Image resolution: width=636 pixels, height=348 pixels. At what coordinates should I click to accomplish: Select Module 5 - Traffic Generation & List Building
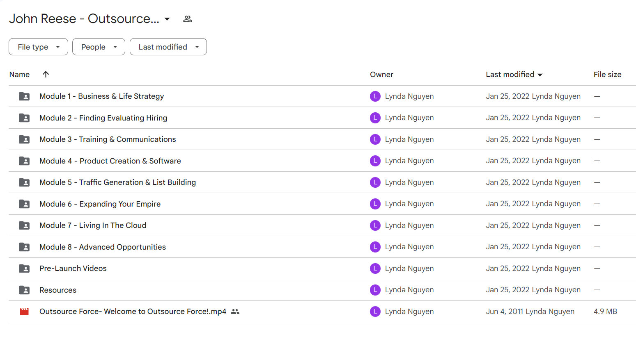click(x=117, y=182)
